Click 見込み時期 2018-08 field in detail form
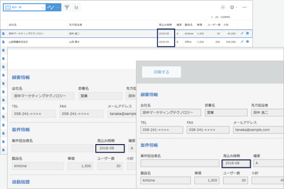 pos(110,148)
